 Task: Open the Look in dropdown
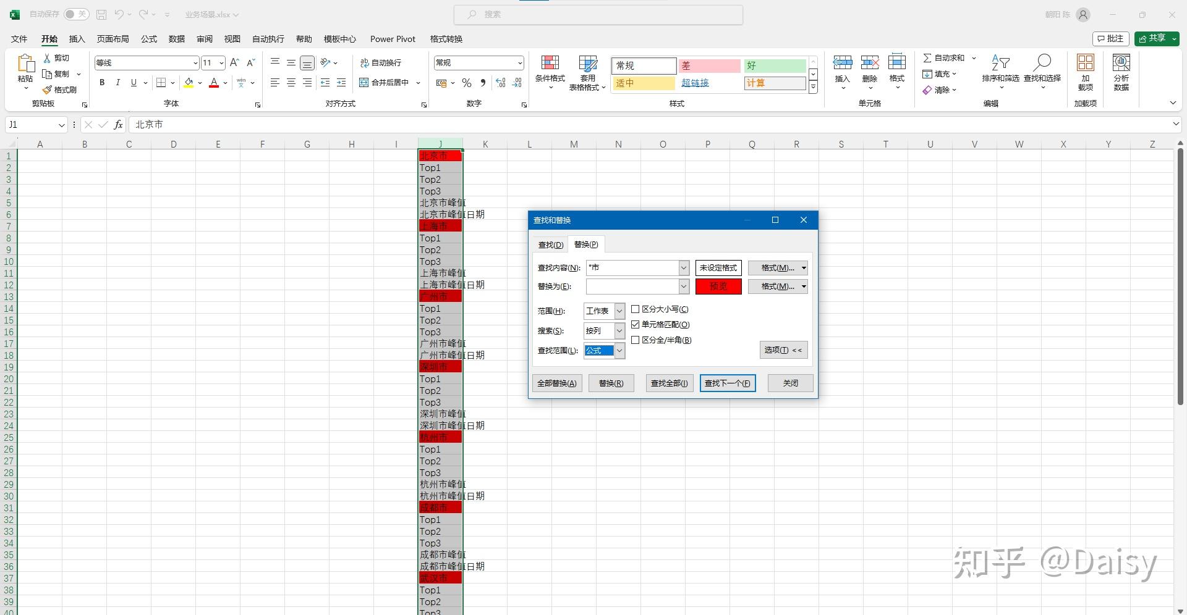pos(619,351)
